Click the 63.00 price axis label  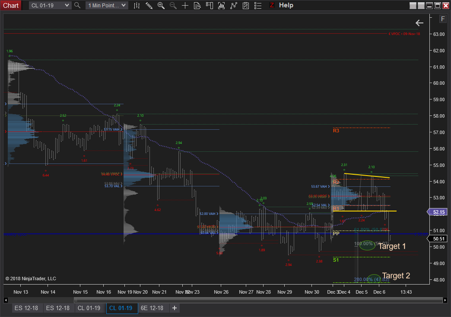(438, 34)
